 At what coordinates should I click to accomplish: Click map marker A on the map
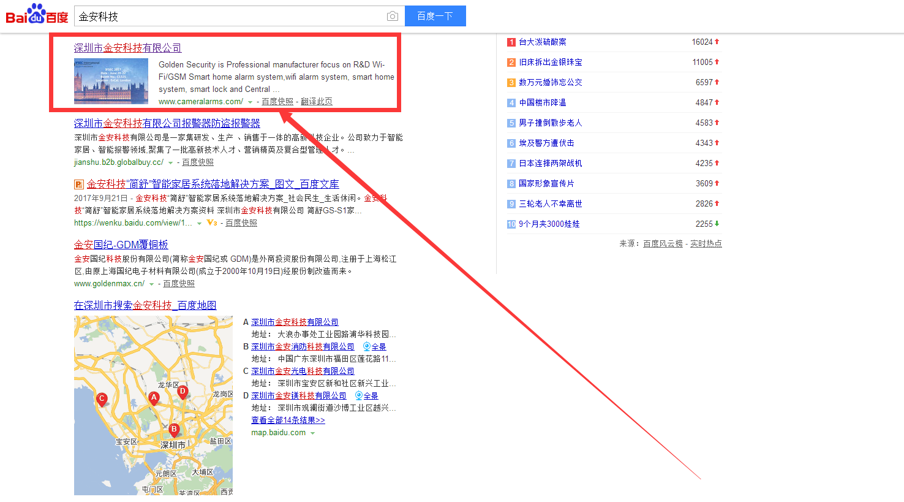(154, 398)
